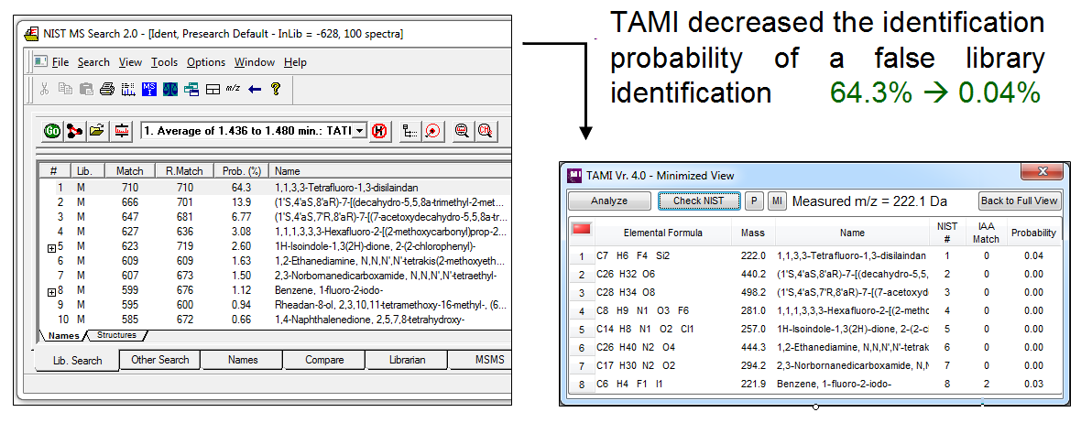Select the C17 H30 N2 O2 row in TAMI

pos(814,365)
